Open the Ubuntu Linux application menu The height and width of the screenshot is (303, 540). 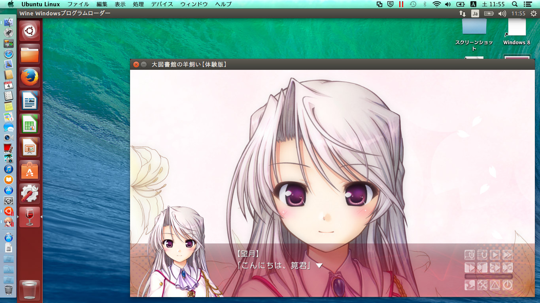click(41, 4)
